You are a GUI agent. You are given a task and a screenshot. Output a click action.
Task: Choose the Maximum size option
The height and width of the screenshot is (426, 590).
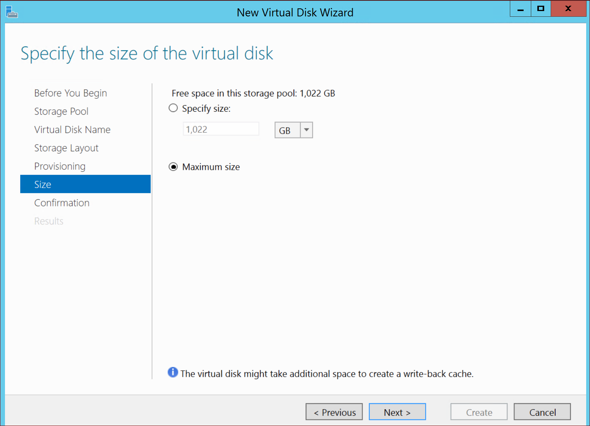[173, 167]
